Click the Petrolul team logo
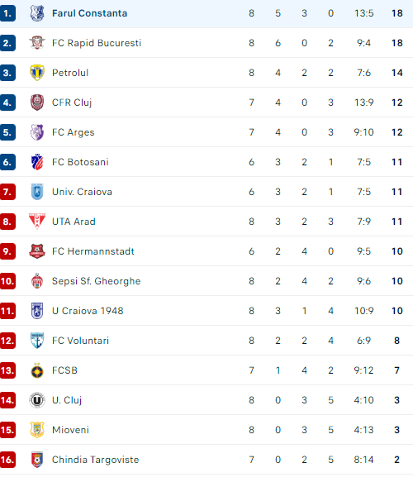Viewport: 413px width, 482px height. pos(37,73)
